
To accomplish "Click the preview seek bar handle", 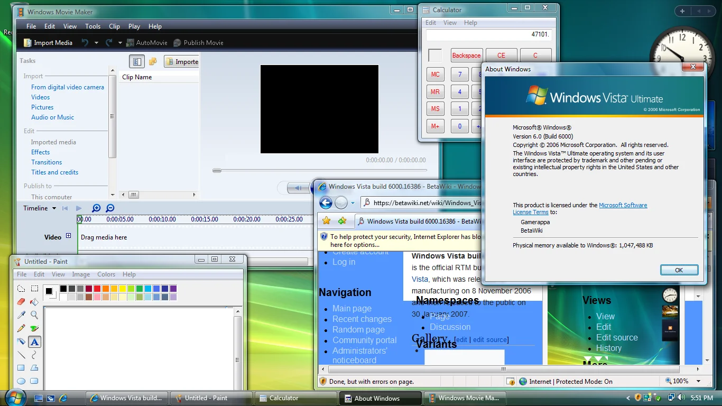I will point(217,170).
